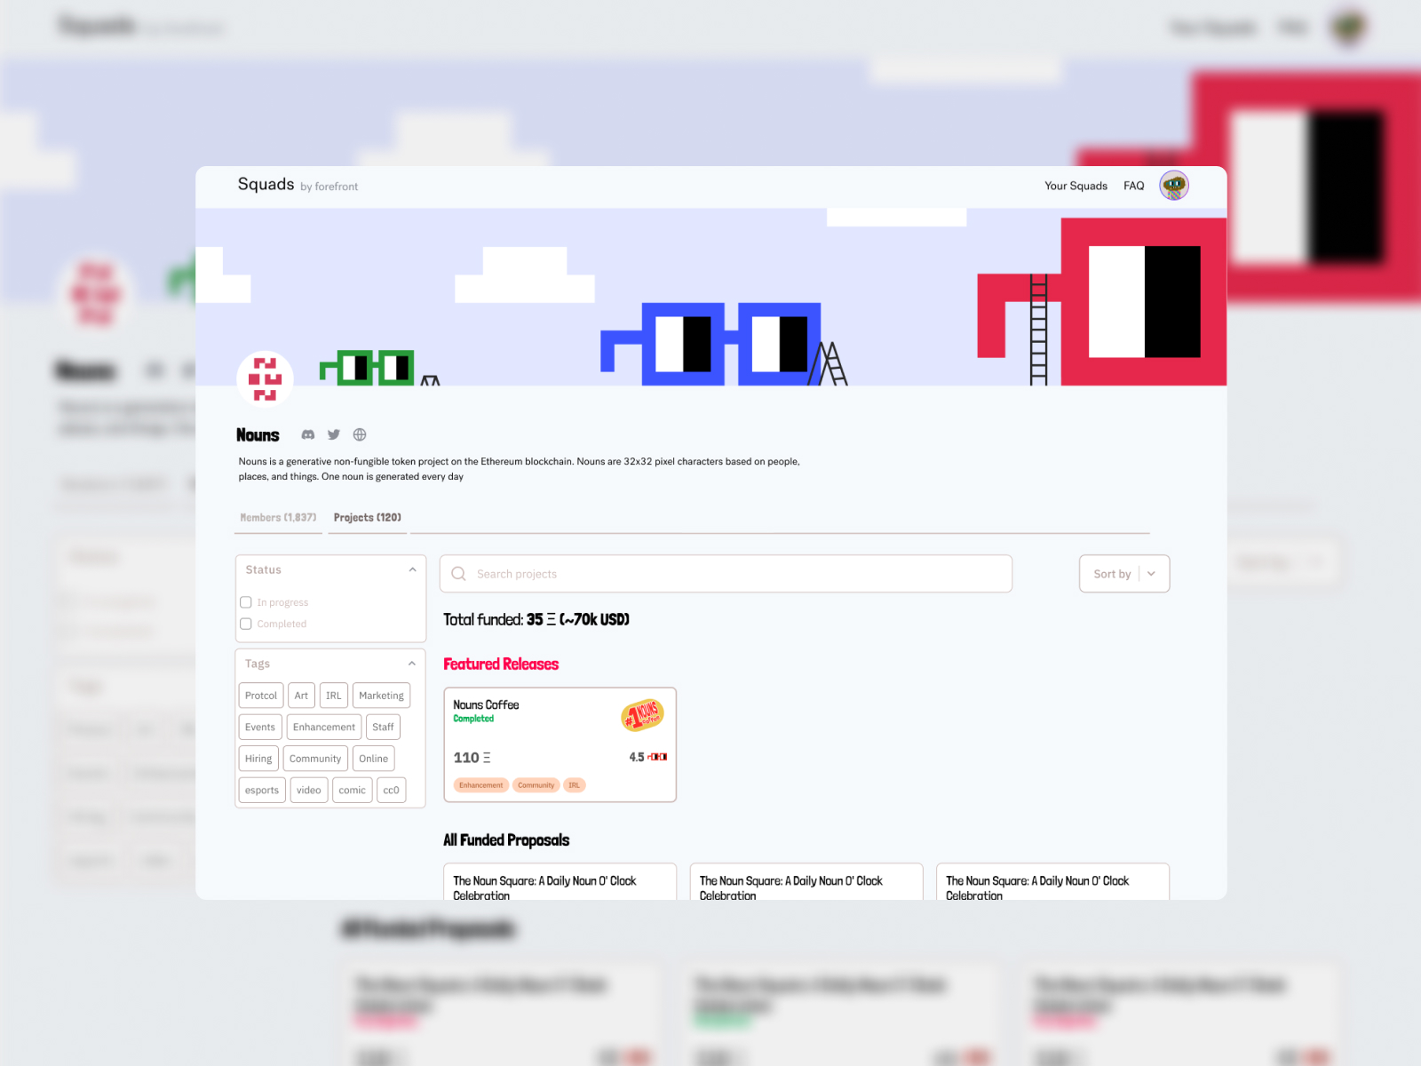The image size is (1421, 1066).
Task: Open the FAQ link
Action: click(1134, 186)
